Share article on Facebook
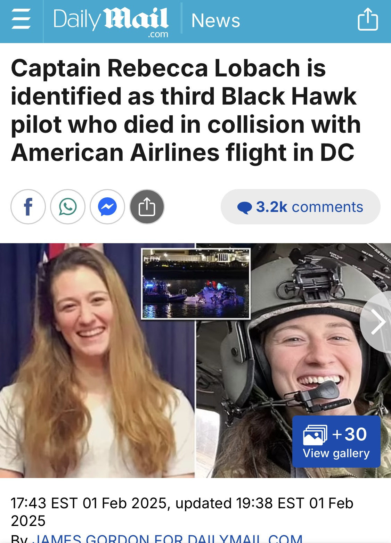Screen dimensions: 391x543 [x=28, y=207]
